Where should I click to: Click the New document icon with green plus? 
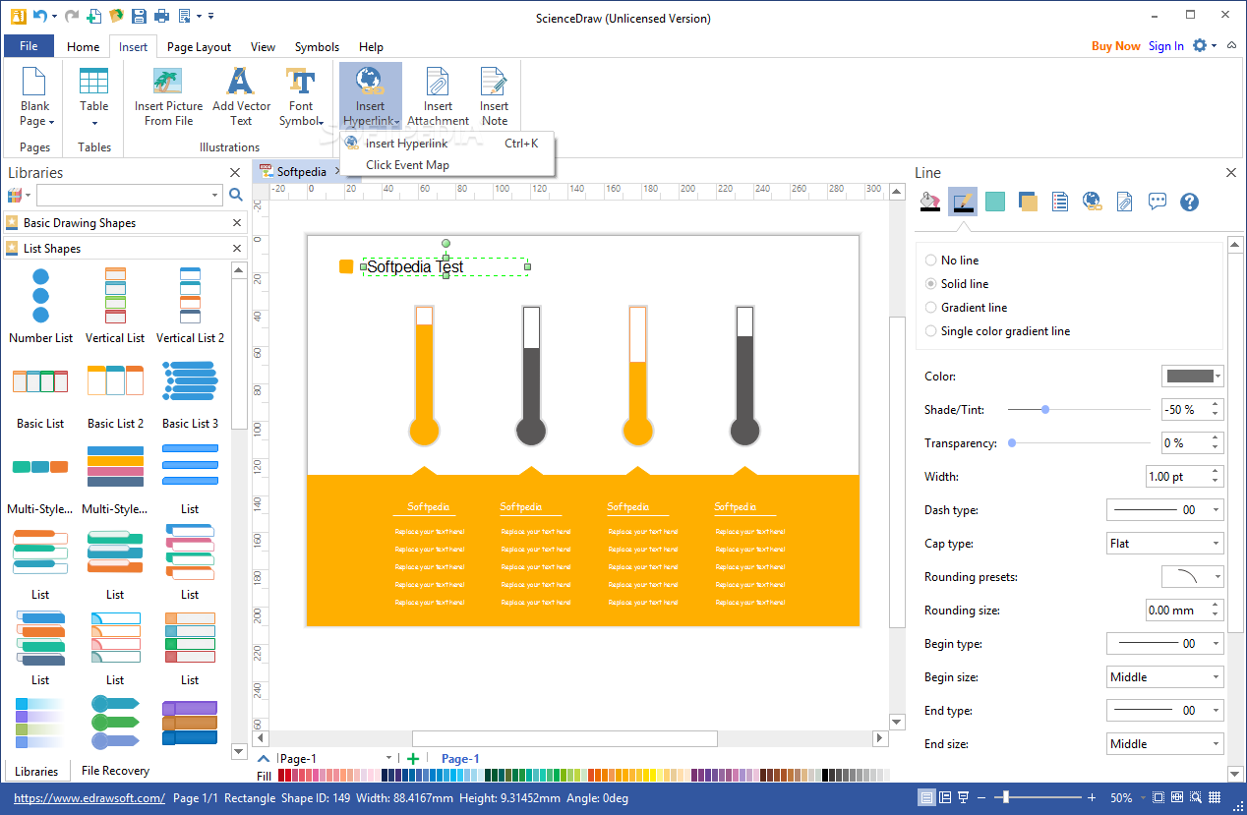[x=94, y=16]
